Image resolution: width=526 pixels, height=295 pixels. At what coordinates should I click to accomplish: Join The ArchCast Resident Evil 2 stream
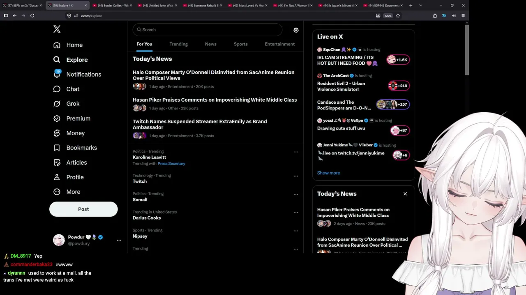click(x=341, y=86)
